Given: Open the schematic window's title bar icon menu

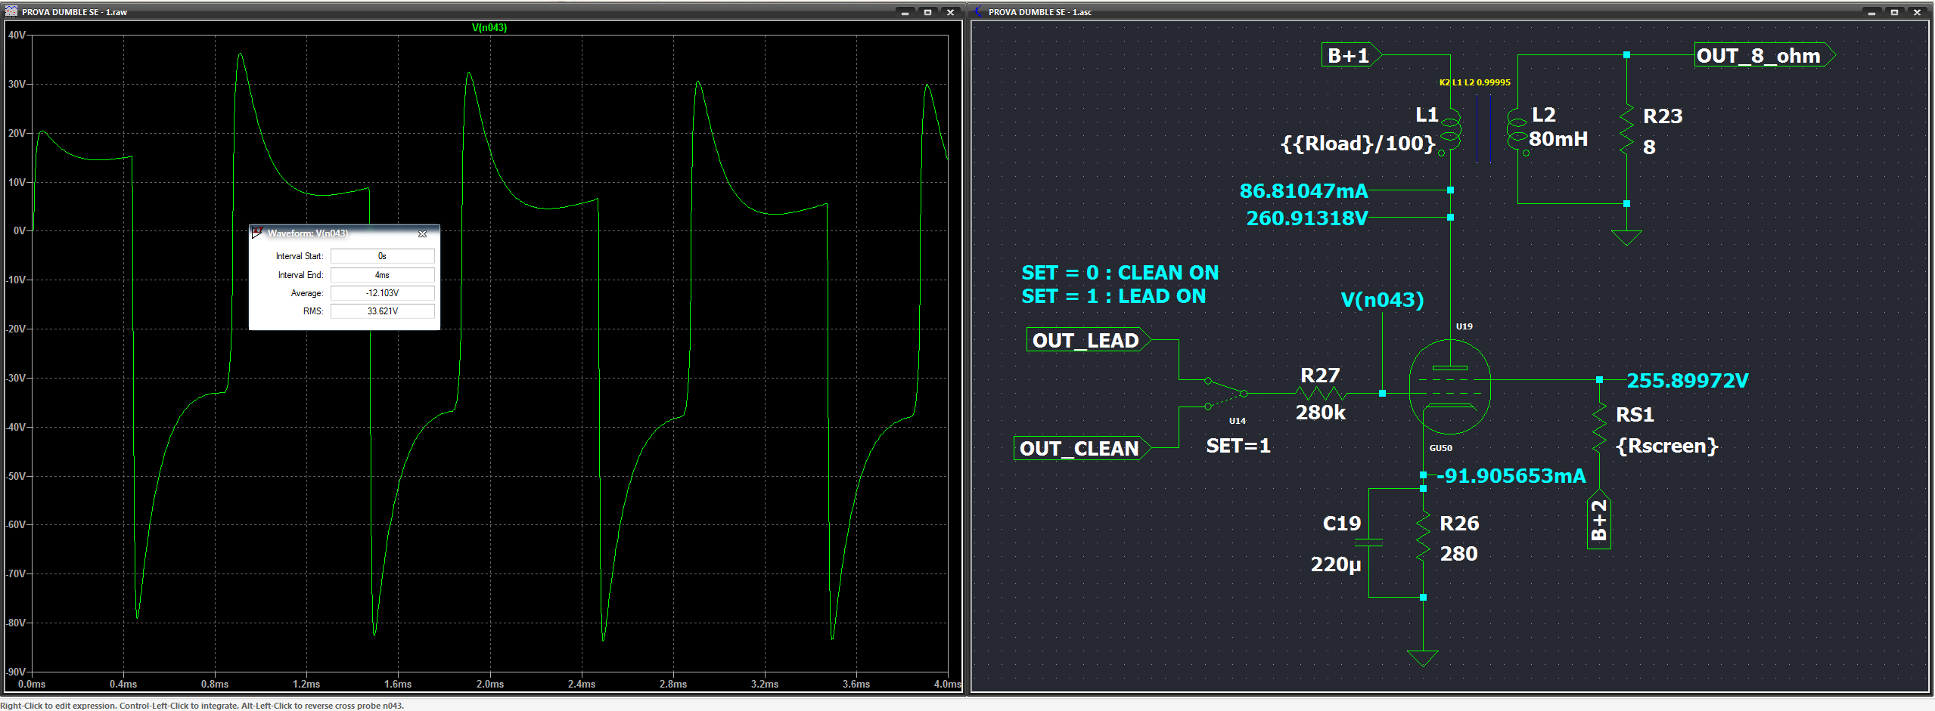Looking at the screenshot, I should click(978, 12).
